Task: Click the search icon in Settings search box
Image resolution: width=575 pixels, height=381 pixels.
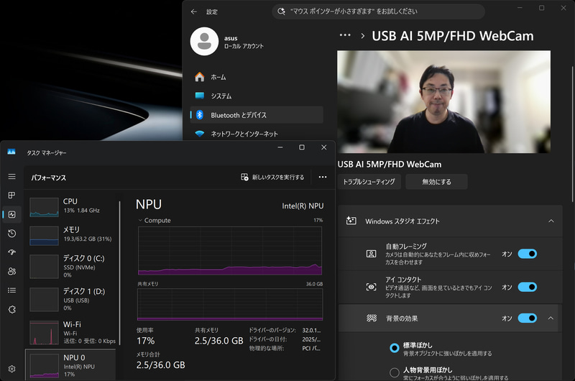Action: [x=281, y=12]
